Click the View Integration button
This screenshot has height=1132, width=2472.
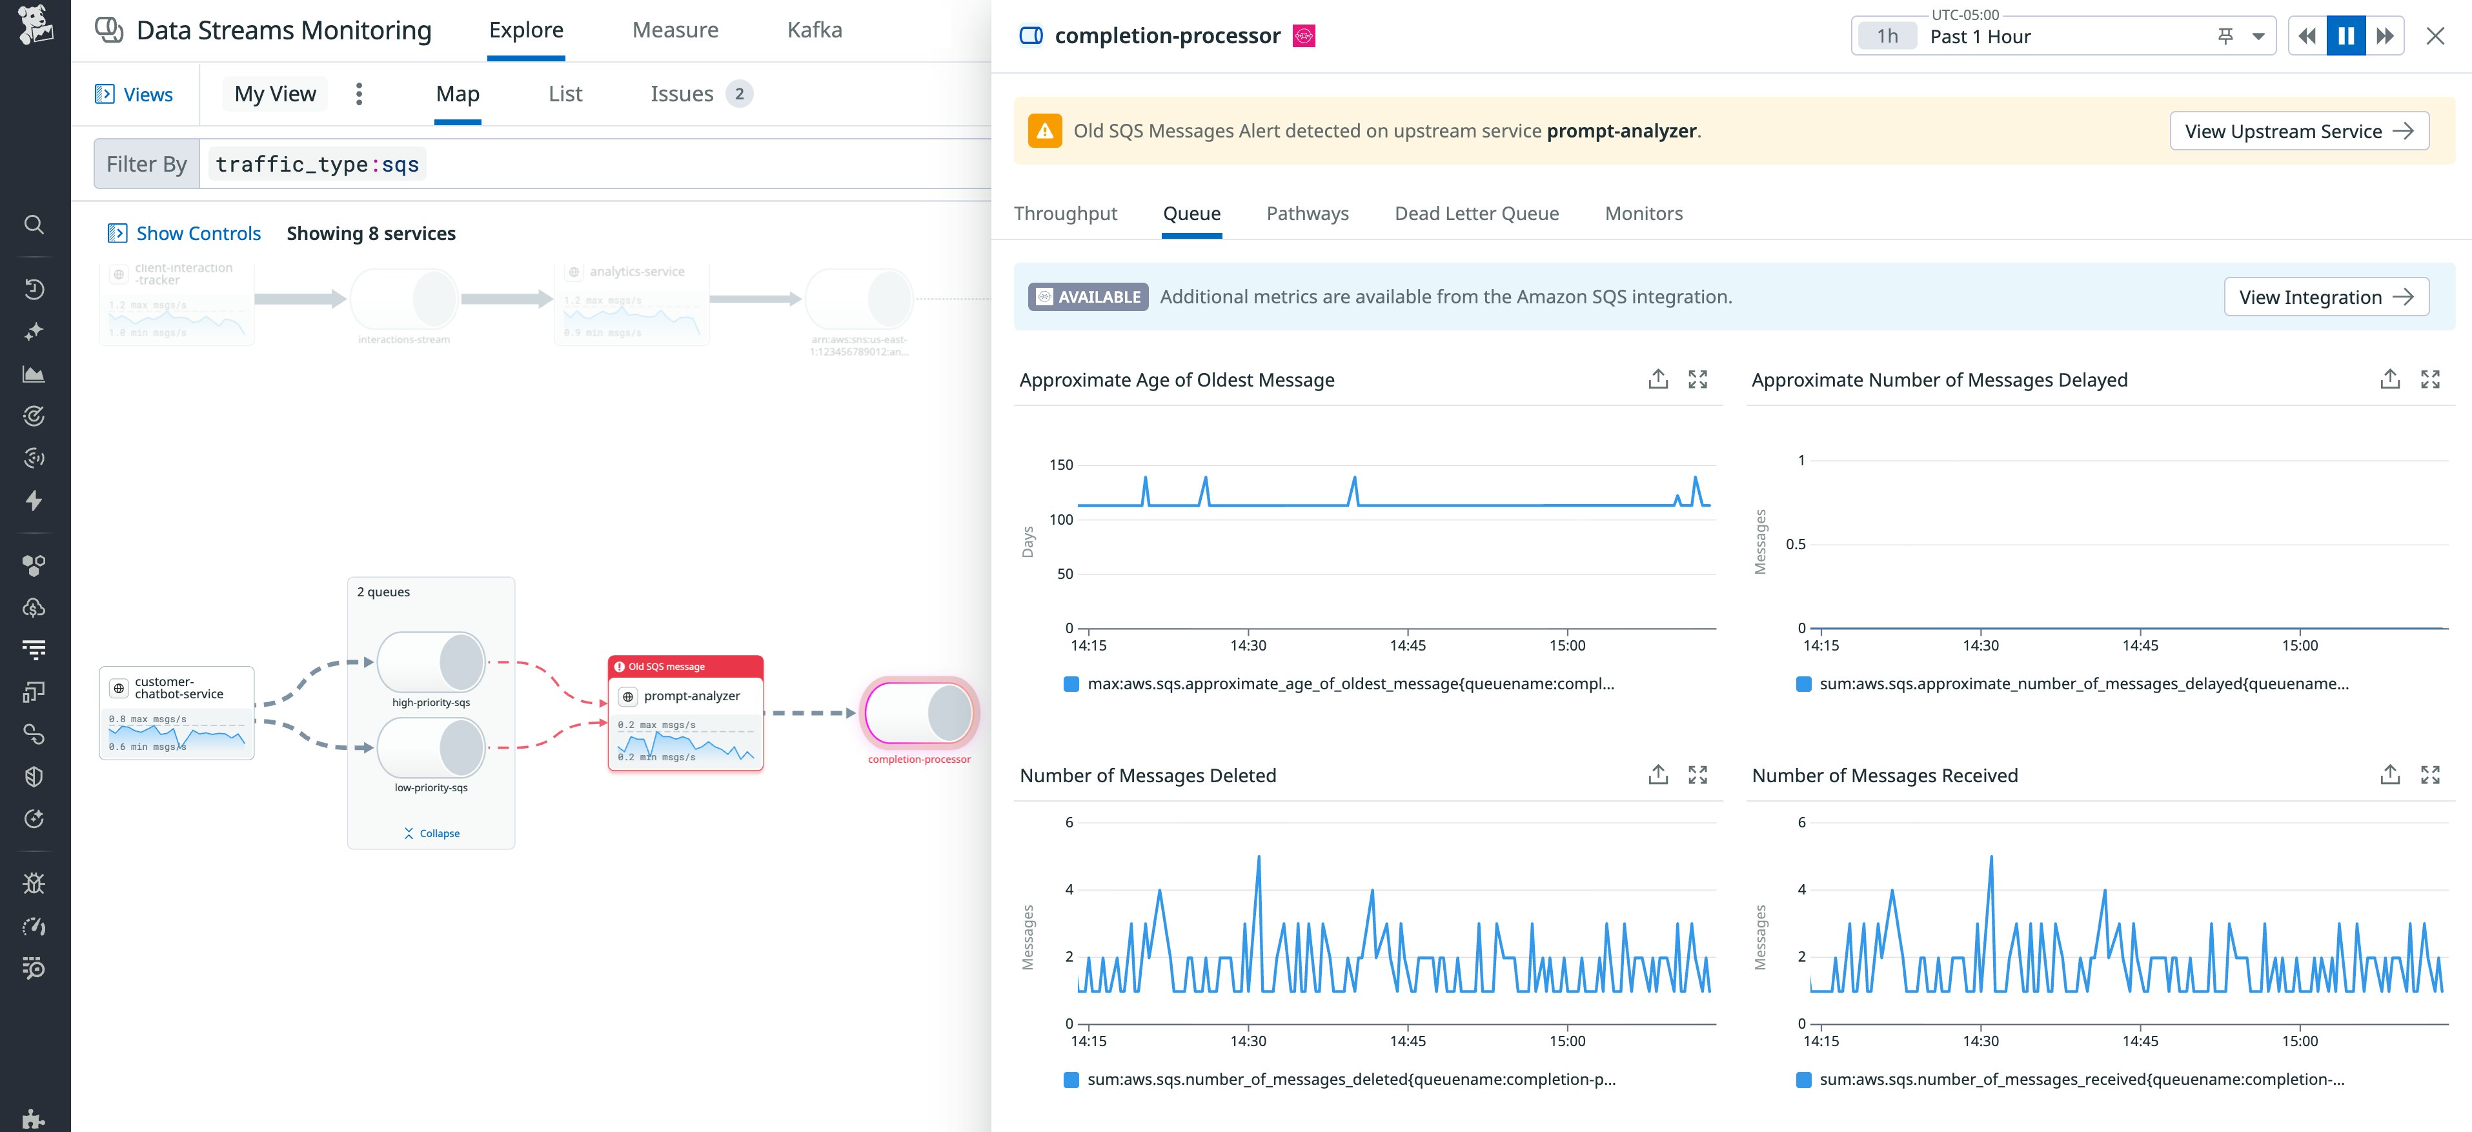tap(2325, 298)
